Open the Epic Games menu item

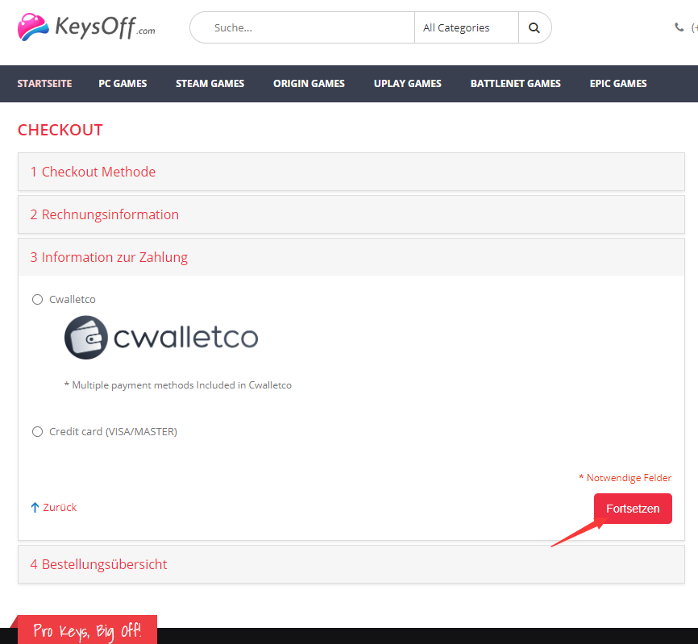[618, 84]
